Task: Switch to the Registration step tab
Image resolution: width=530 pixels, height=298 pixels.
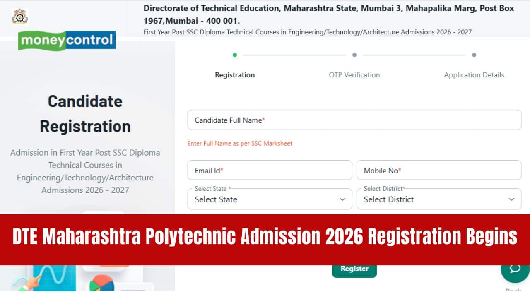Action: (235, 75)
